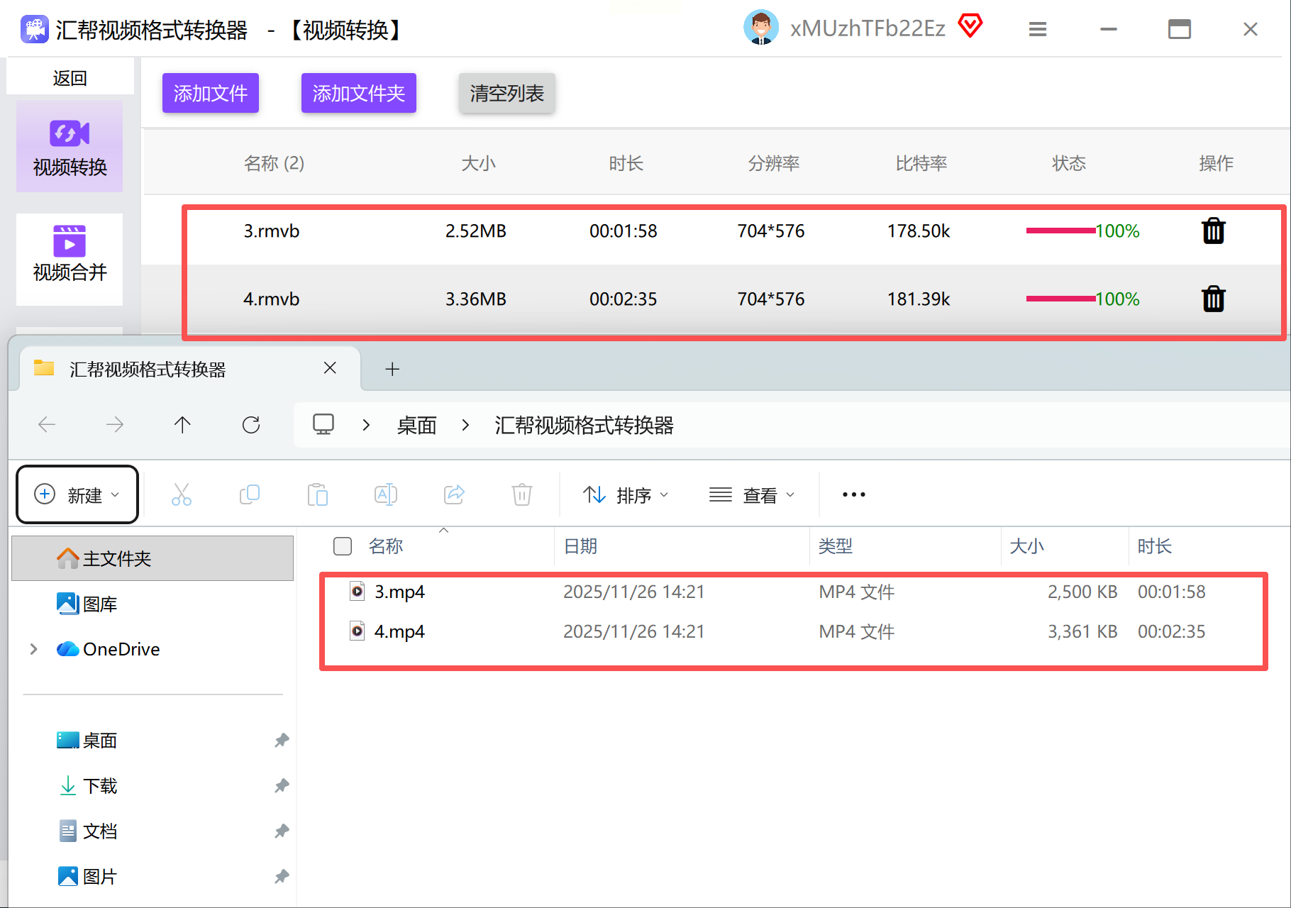Expand the OneDrive tree node
Image resolution: width=1291 pixels, height=908 pixels.
pos(33,649)
